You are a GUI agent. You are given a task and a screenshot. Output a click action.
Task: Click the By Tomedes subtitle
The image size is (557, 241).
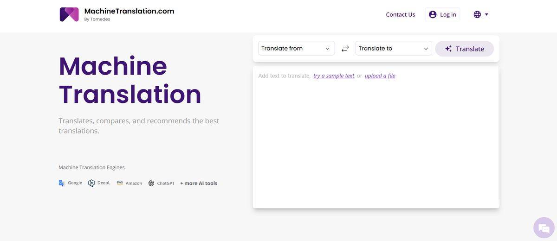tap(97, 19)
